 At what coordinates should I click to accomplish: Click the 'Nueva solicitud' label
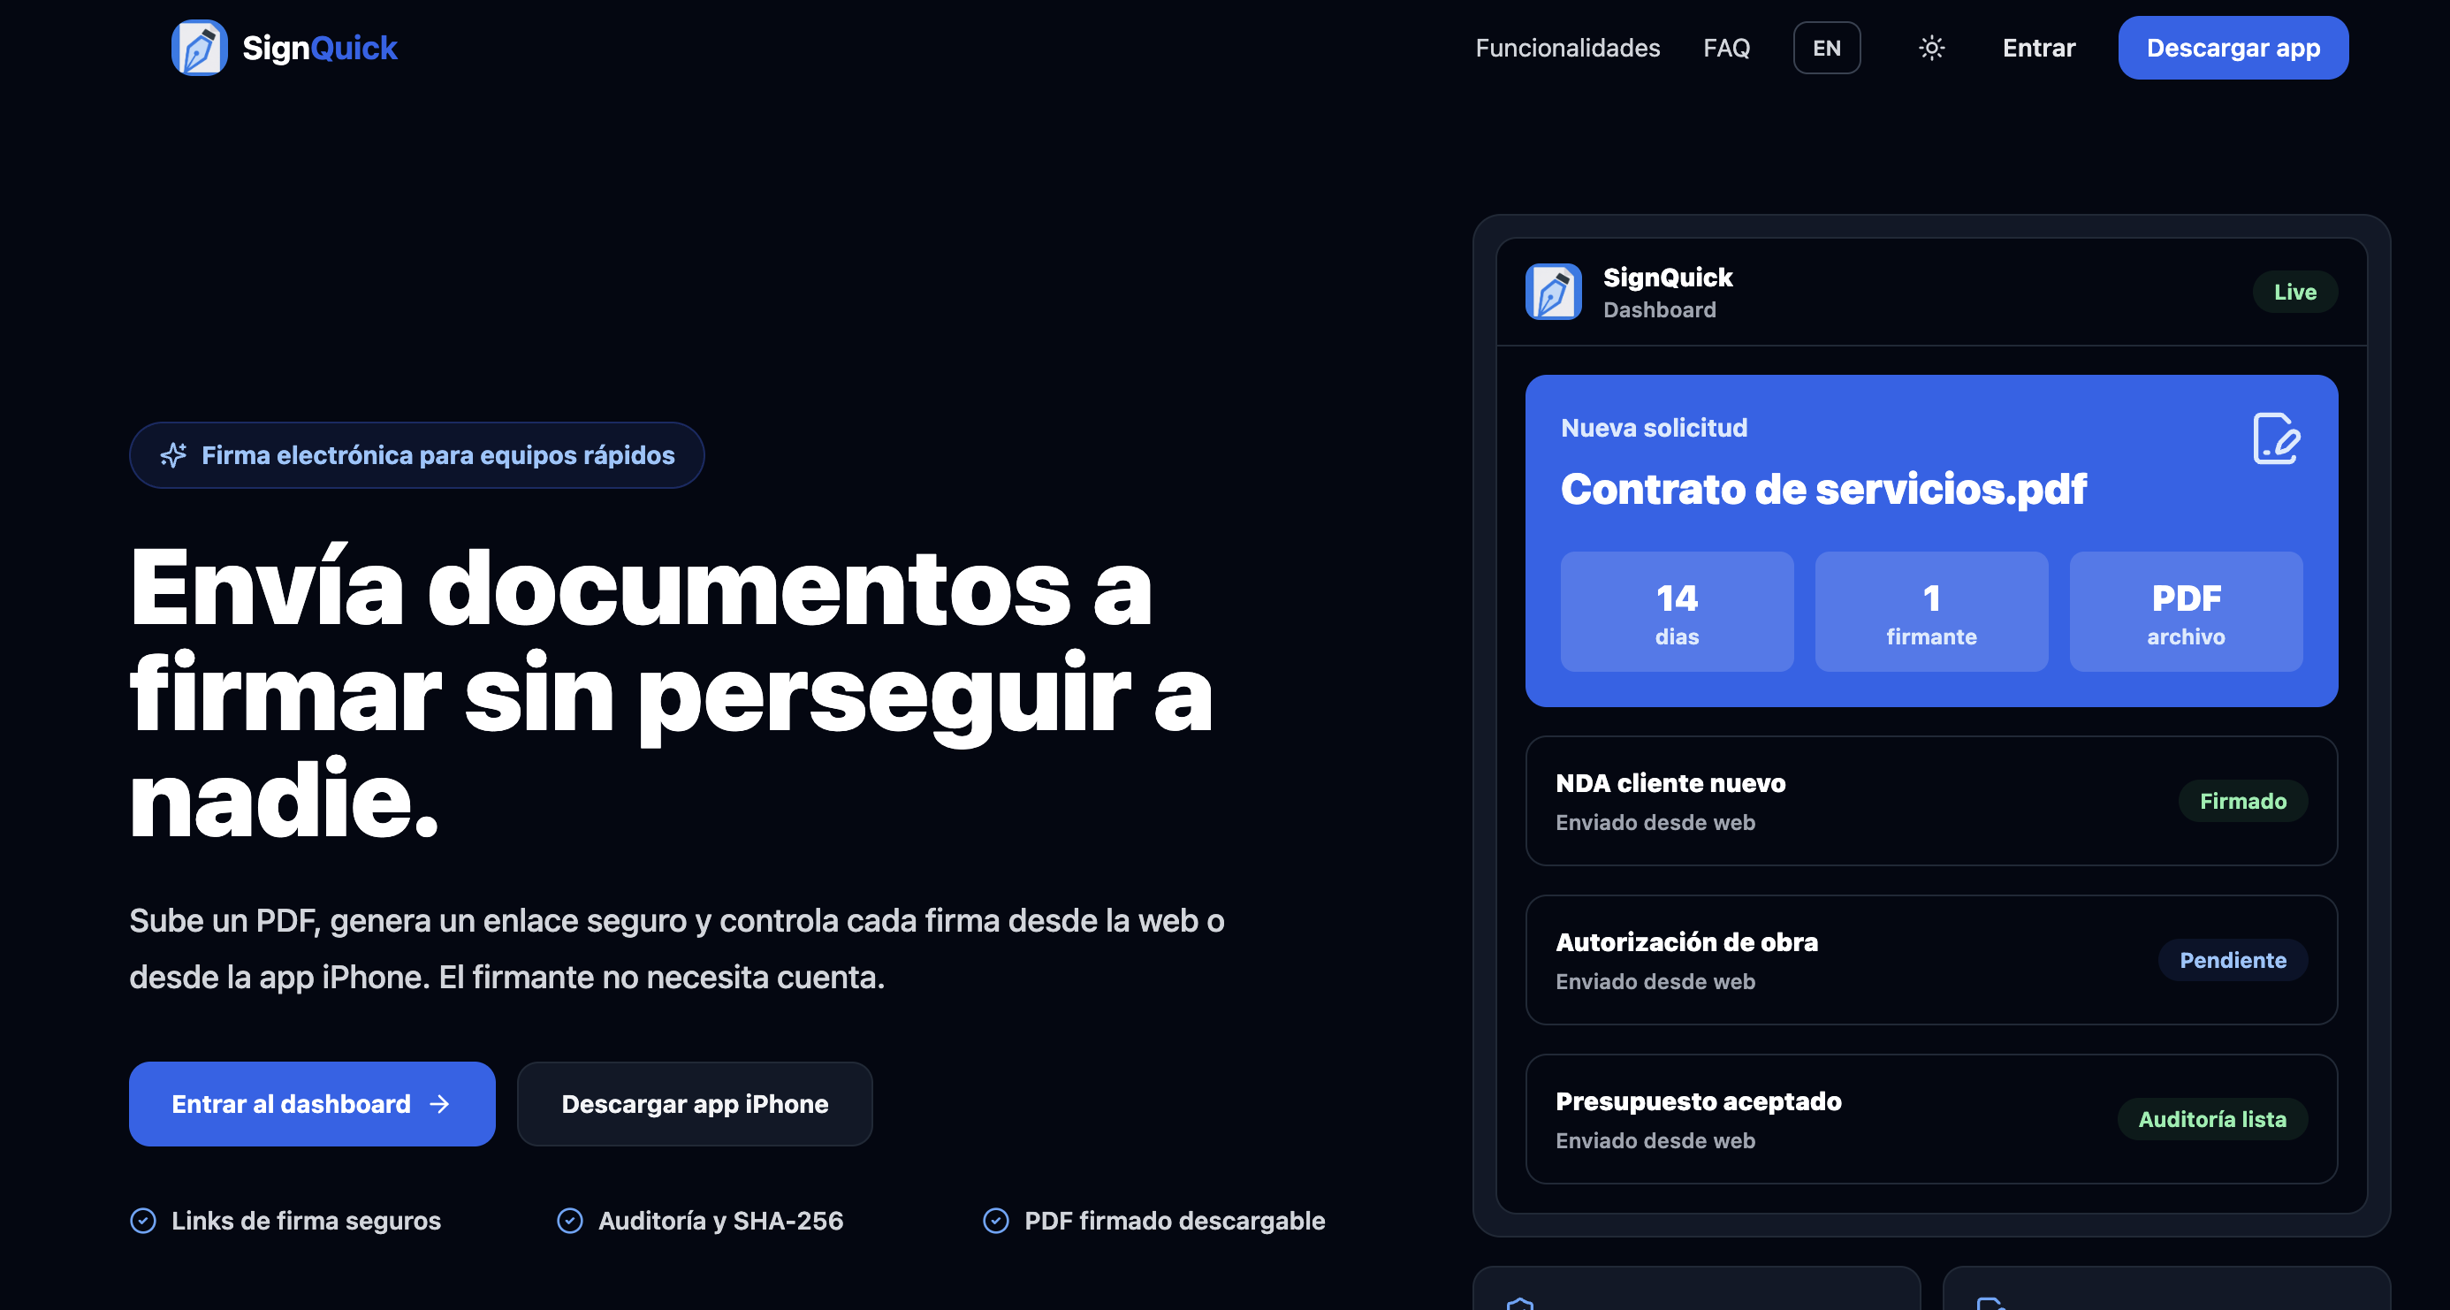coord(1654,428)
